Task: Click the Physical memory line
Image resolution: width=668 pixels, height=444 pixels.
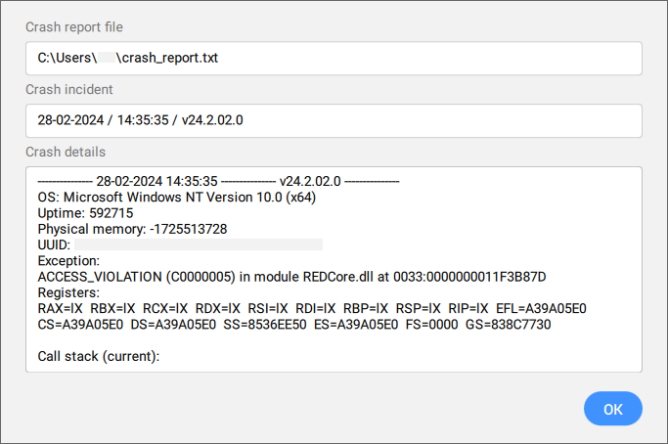Action: (132, 229)
